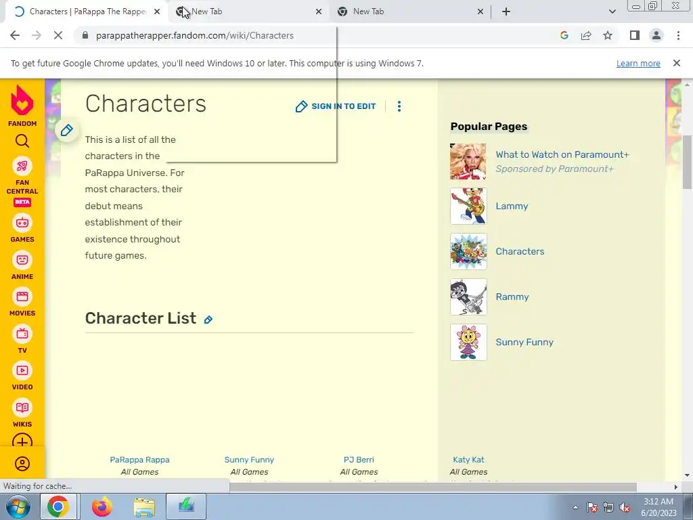Image resolution: width=693 pixels, height=520 pixels.
Task: Stop loading the page
Action: coord(58,35)
